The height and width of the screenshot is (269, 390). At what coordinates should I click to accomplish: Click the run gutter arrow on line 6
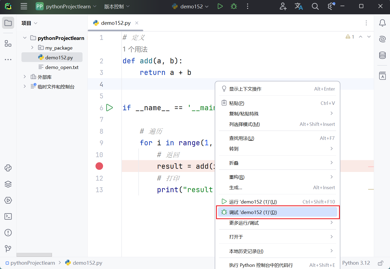110,108
